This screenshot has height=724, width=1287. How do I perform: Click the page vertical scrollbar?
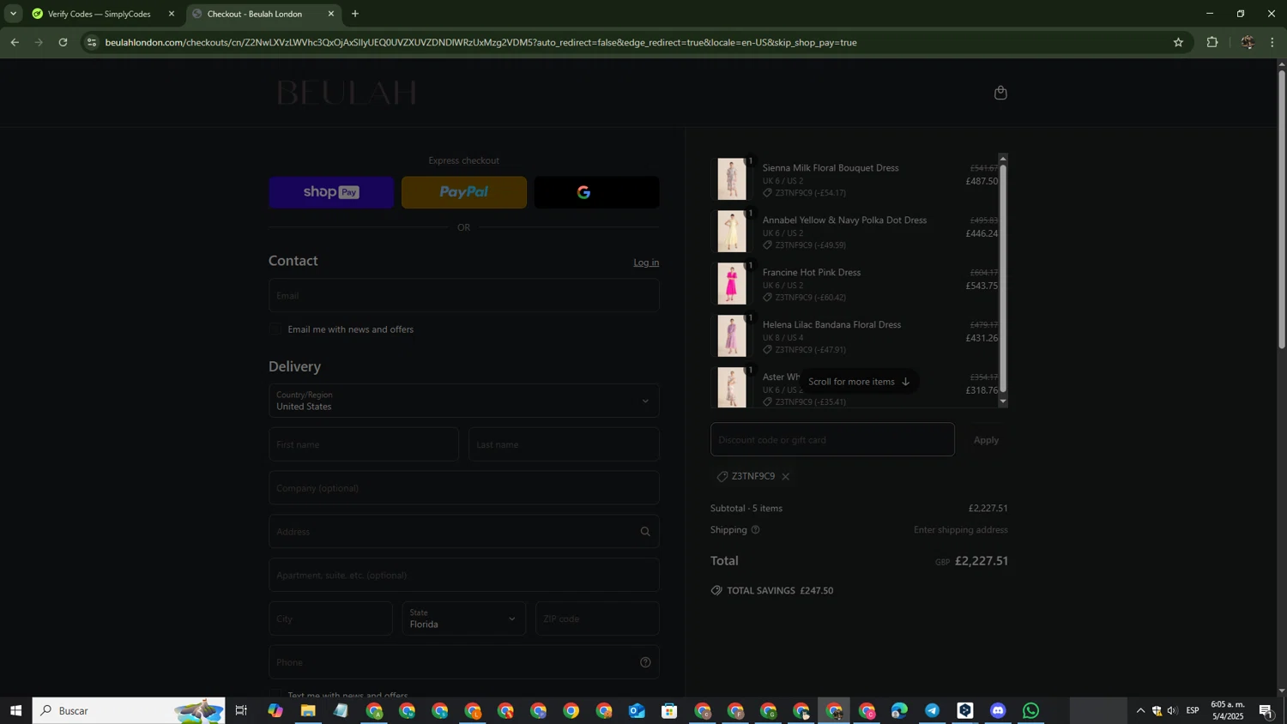pos(1282,210)
